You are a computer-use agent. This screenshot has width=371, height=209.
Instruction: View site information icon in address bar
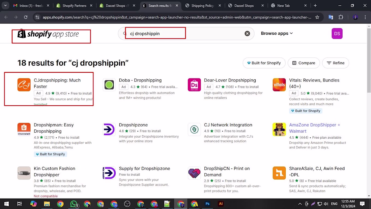37,17
